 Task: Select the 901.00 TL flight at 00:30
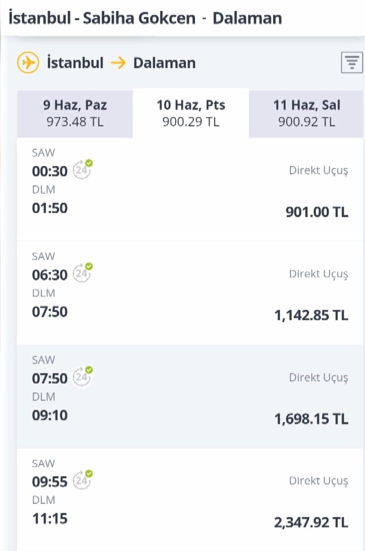pos(317,212)
